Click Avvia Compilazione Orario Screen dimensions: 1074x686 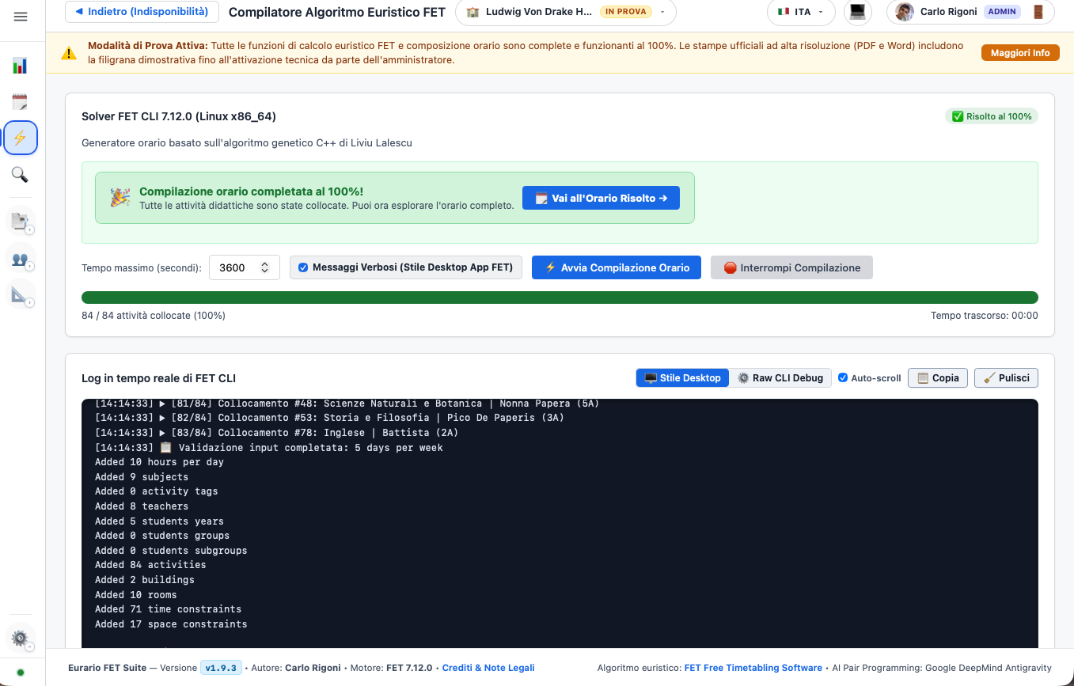617,267
